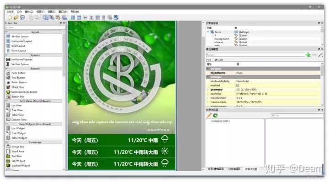Screen dimensions: 329x182
Task: Click the Open Form folder icon
Action: [16, 18]
